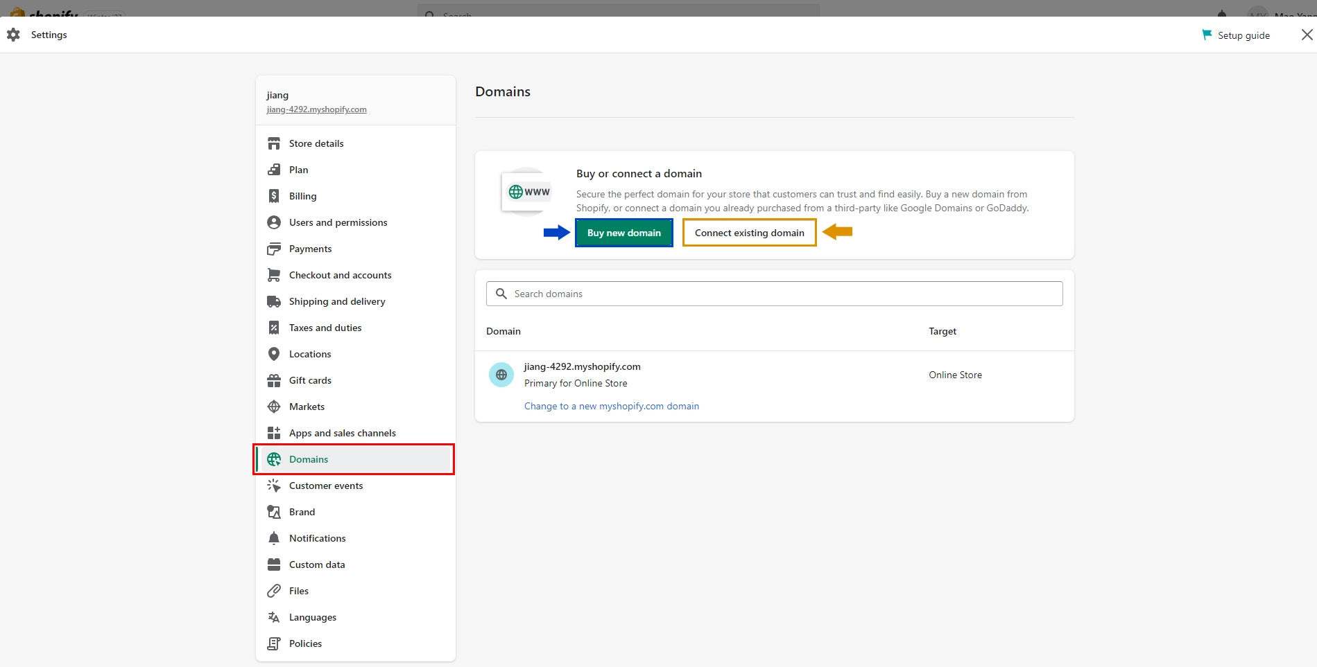This screenshot has height=667, width=1317.
Task: Click the Taxes and duties receipt icon
Action: 274,328
